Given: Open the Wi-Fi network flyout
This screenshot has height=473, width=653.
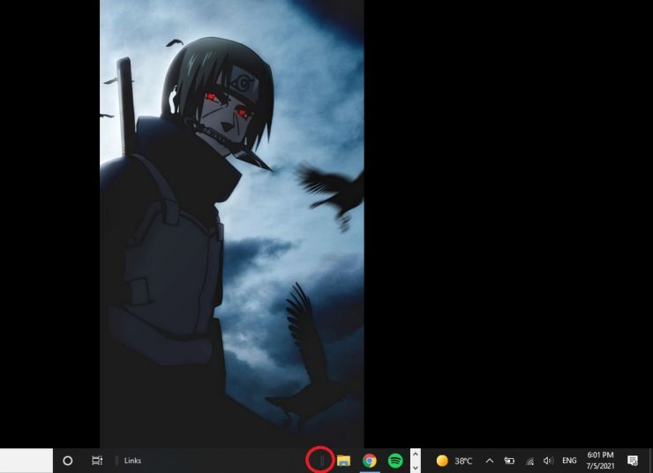Looking at the screenshot, I should pos(529,461).
